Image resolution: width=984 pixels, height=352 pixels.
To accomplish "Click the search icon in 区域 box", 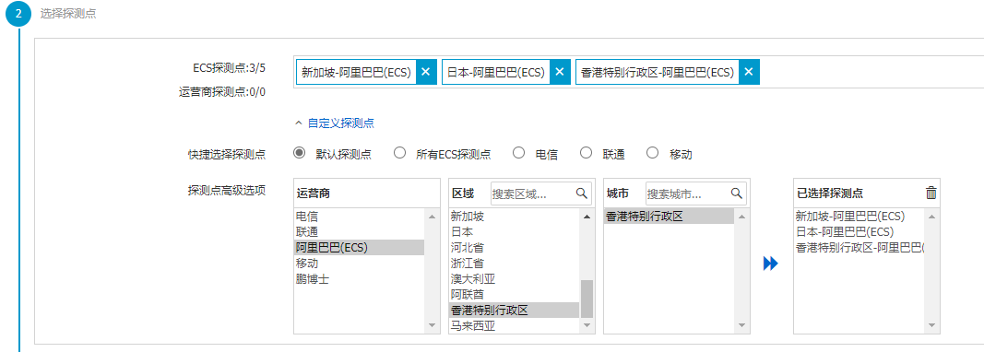I will pyautogui.click(x=581, y=194).
